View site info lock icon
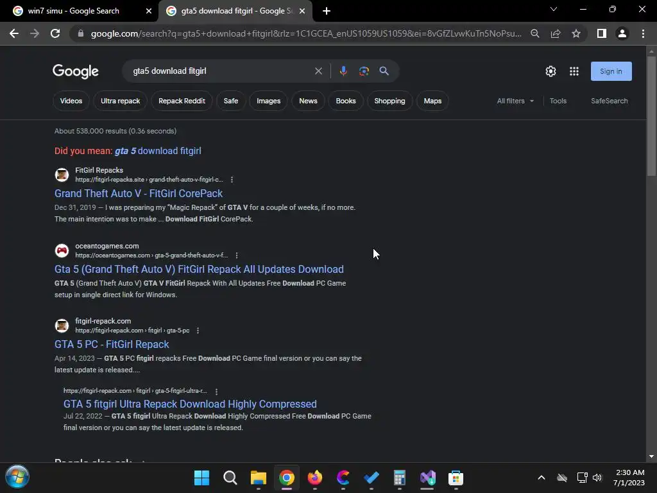Viewport: 657px width, 493px height. 80,33
